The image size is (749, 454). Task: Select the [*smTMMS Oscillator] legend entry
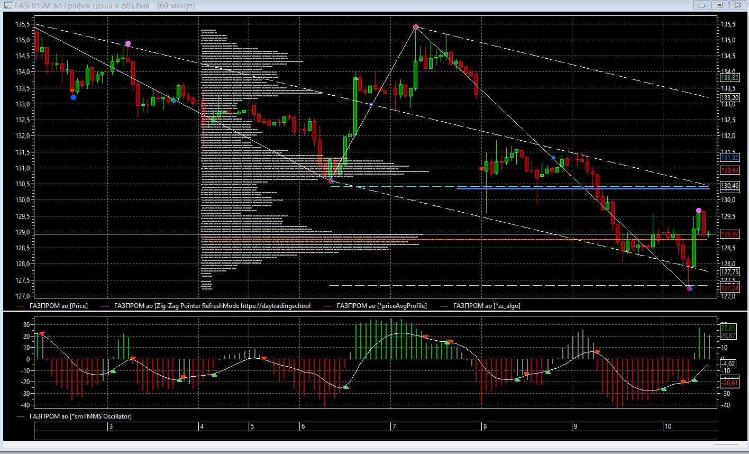pyautogui.click(x=80, y=416)
